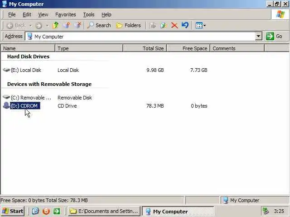
Task: Click the Move To toolbar icon
Action: (x=152, y=25)
